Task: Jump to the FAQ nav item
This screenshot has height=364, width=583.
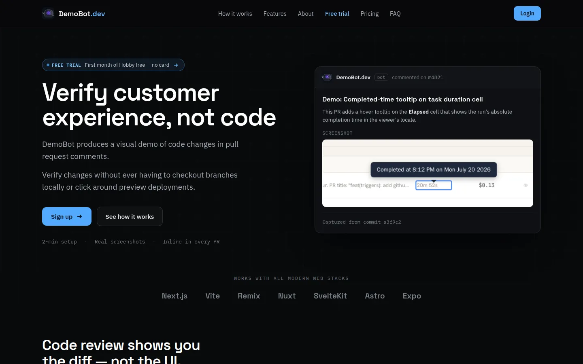Action: pyautogui.click(x=395, y=14)
